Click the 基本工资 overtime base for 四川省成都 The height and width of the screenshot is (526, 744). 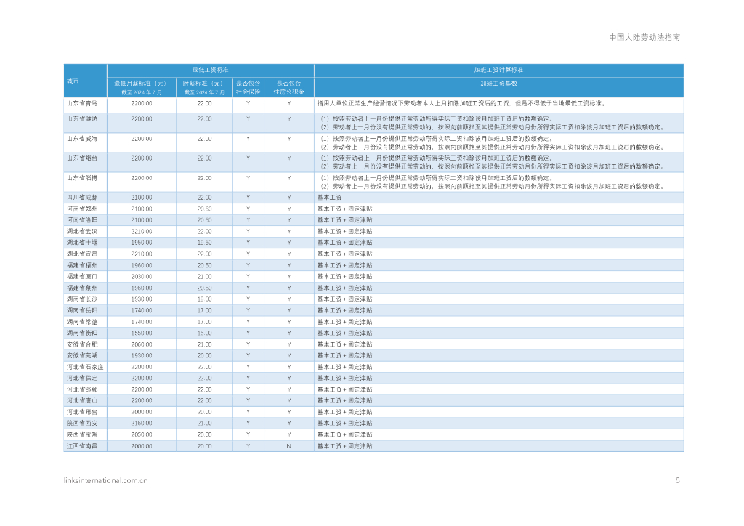329,198
